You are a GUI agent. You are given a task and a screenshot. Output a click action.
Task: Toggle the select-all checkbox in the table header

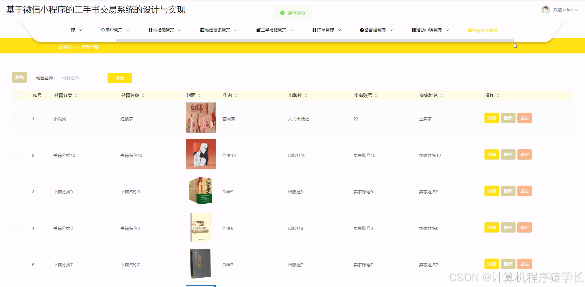coord(18,95)
